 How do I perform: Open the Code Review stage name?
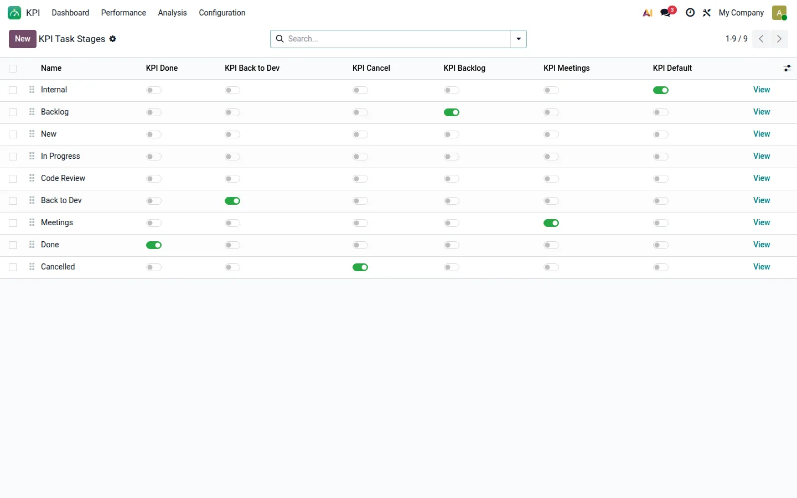63,178
